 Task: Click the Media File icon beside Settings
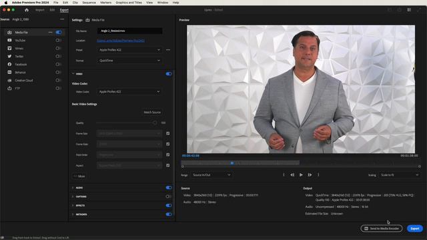[x=87, y=20]
